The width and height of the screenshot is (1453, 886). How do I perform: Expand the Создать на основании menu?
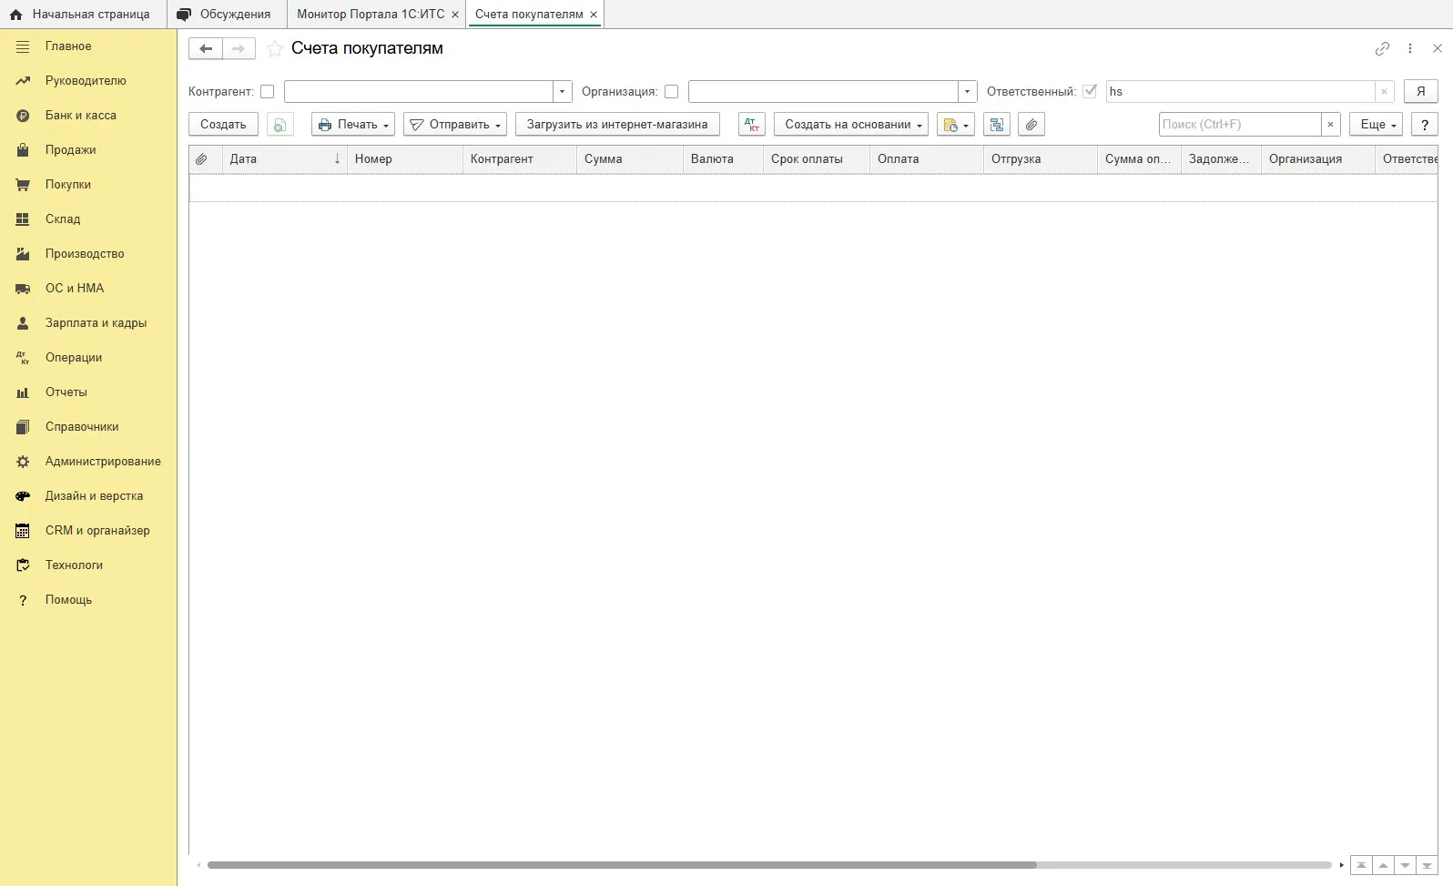tap(851, 125)
